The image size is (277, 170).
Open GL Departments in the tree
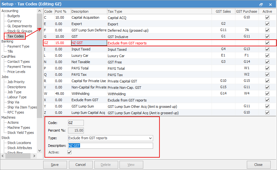tap(20, 26)
